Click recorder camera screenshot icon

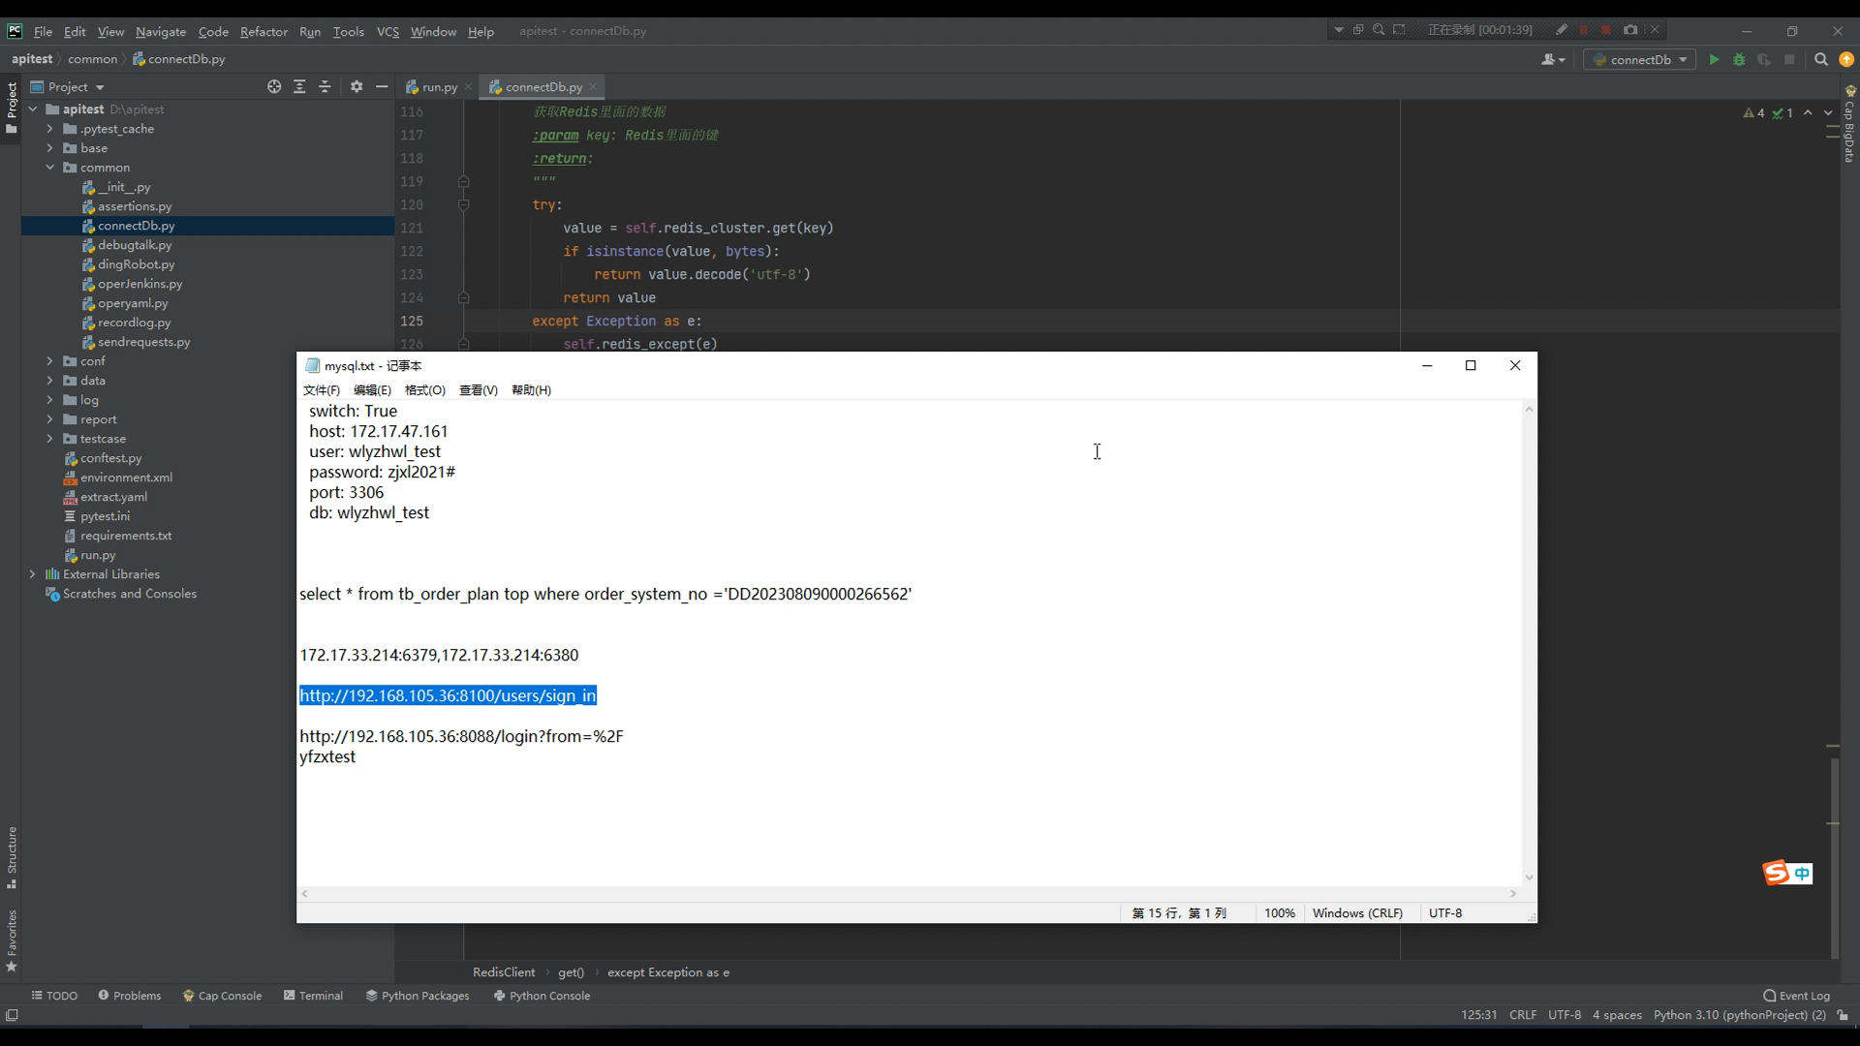tap(1630, 30)
